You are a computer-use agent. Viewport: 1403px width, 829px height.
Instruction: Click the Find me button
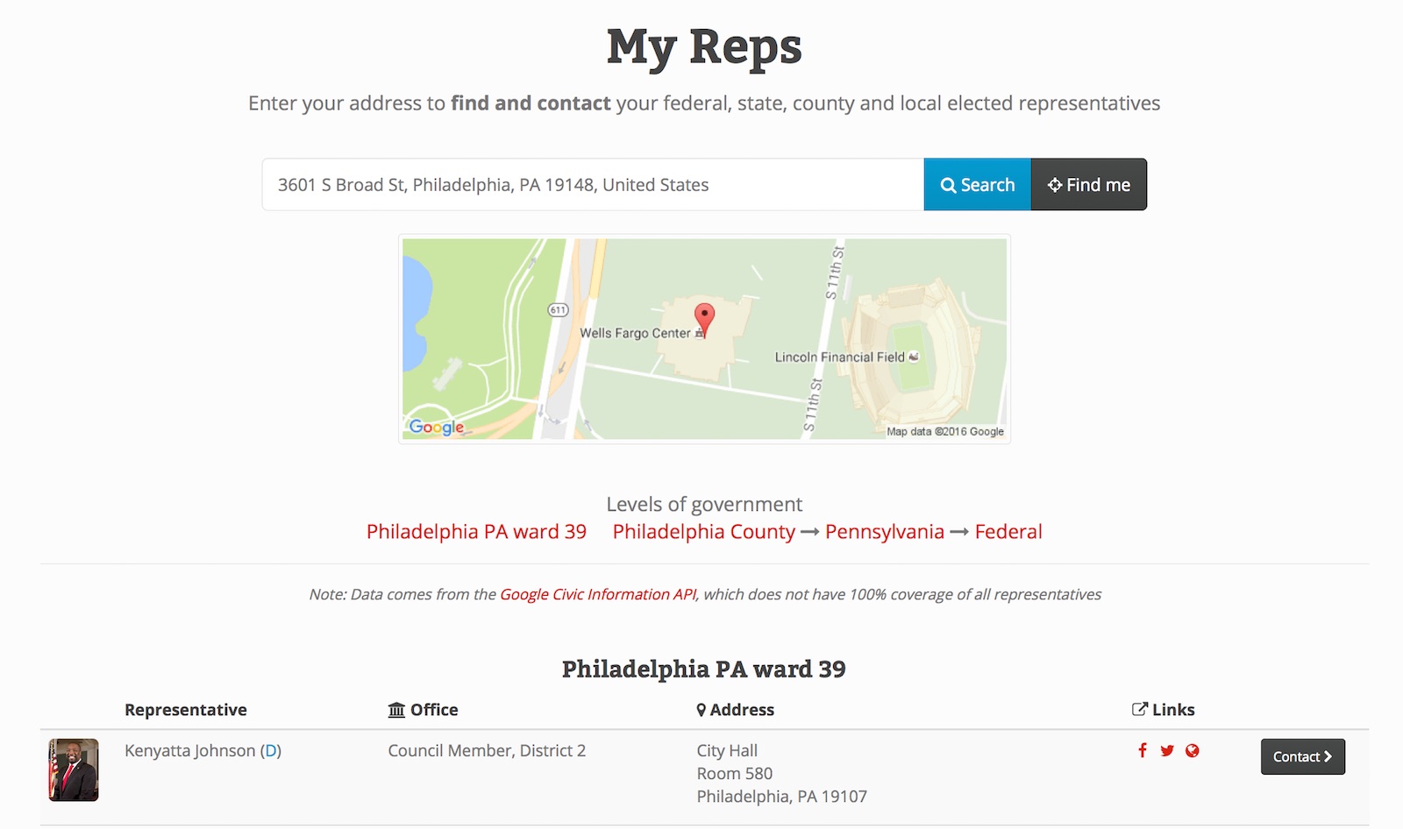[x=1089, y=184]
